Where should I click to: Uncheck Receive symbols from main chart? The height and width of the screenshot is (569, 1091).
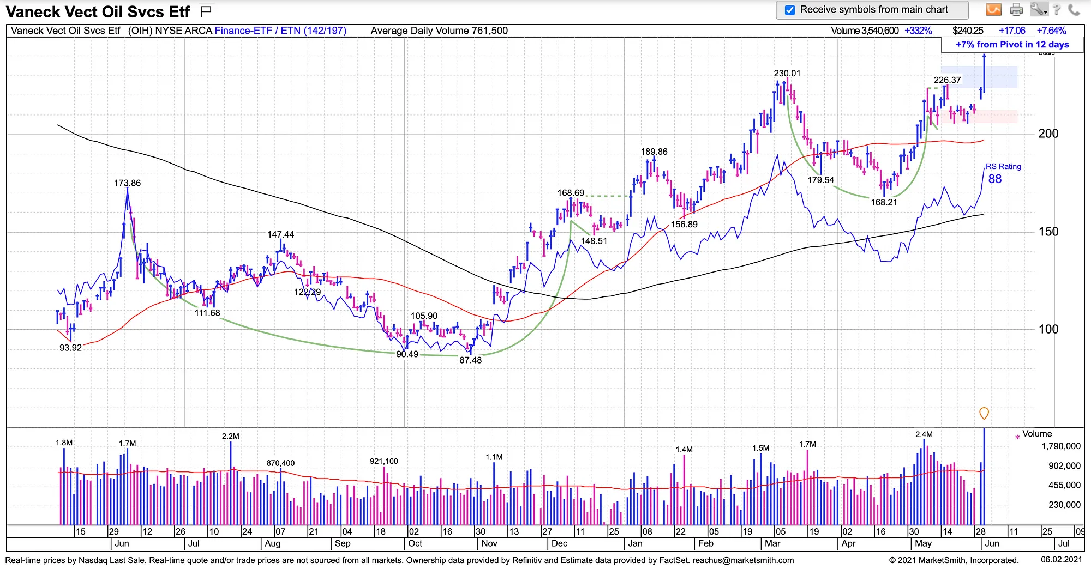click(789, 10)
